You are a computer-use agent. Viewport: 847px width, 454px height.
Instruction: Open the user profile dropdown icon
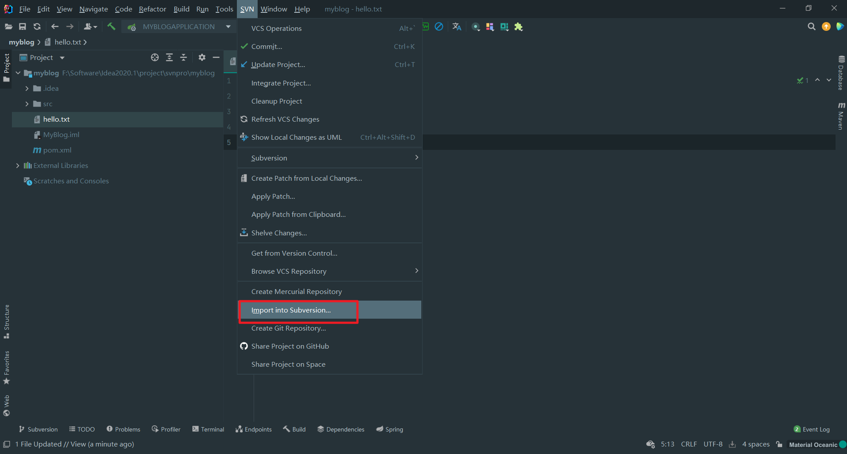(90, 27)
